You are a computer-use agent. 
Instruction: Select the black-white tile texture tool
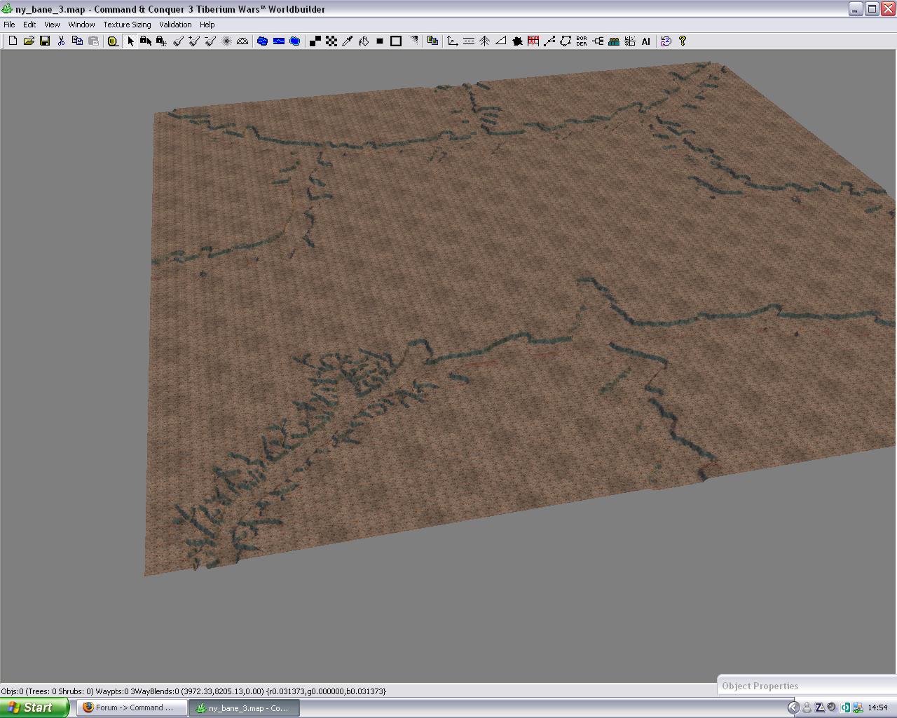pyautogui.click(x=315, y=41)
